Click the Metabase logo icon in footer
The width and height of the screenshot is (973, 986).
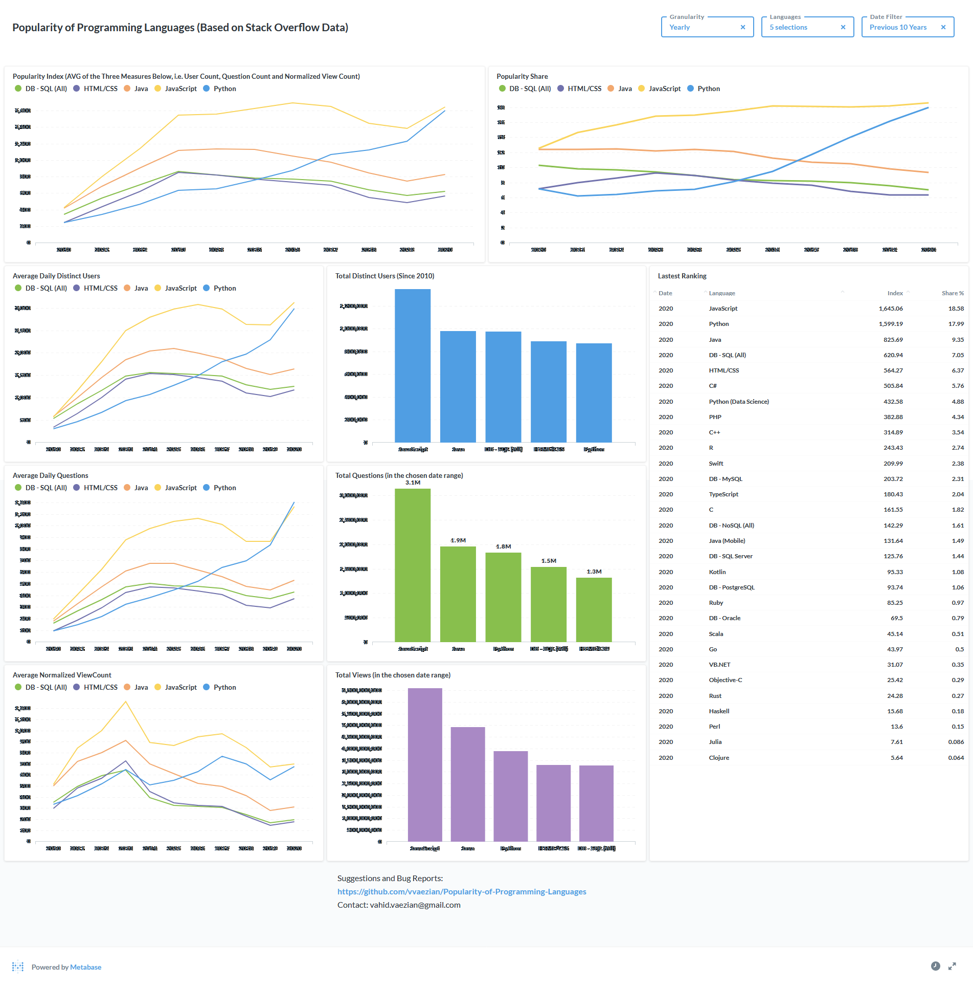click(18, 967)
